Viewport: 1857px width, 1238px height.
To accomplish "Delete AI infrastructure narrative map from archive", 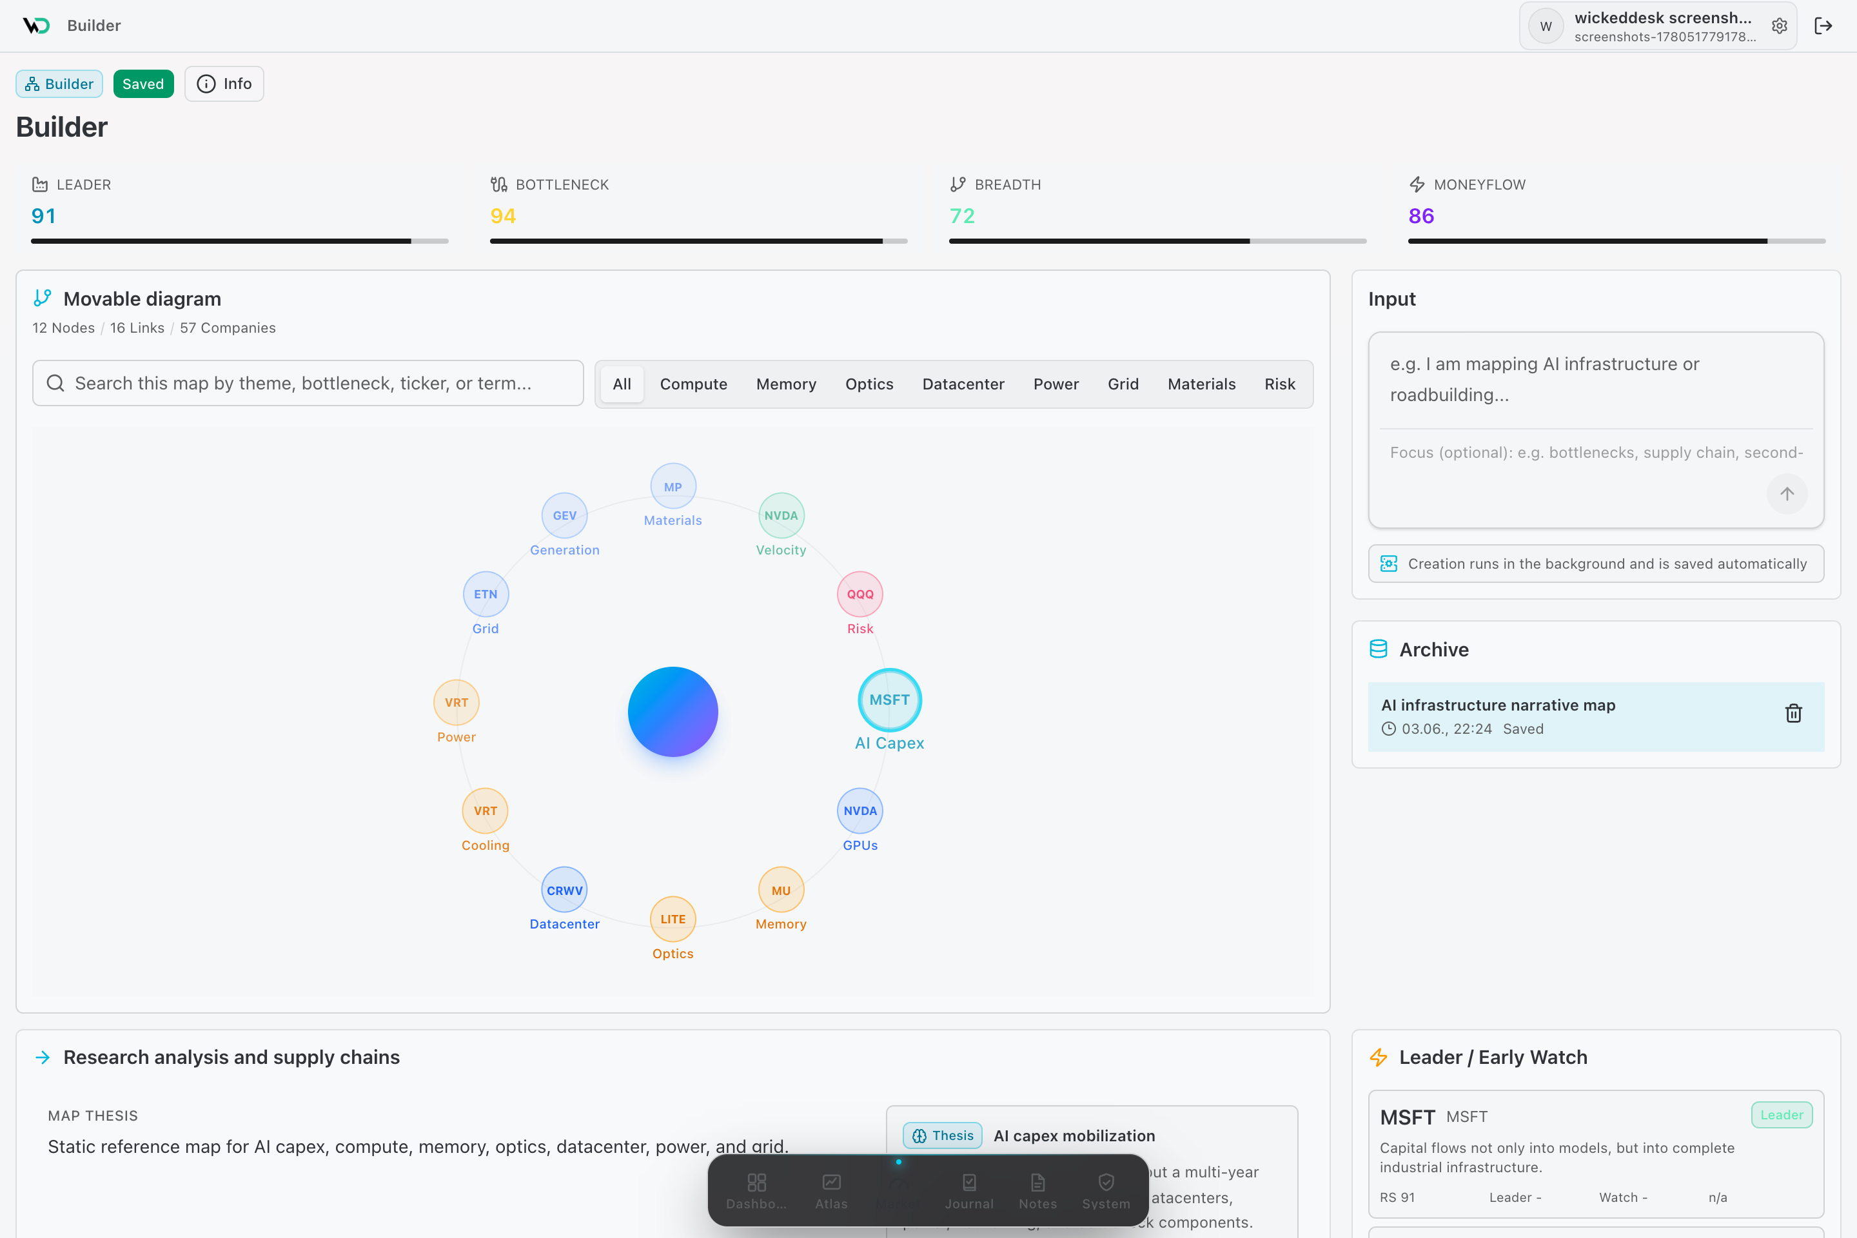I will (1793, 714).
